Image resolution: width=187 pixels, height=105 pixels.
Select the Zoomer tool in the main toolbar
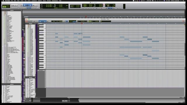[x=21, y=5]
